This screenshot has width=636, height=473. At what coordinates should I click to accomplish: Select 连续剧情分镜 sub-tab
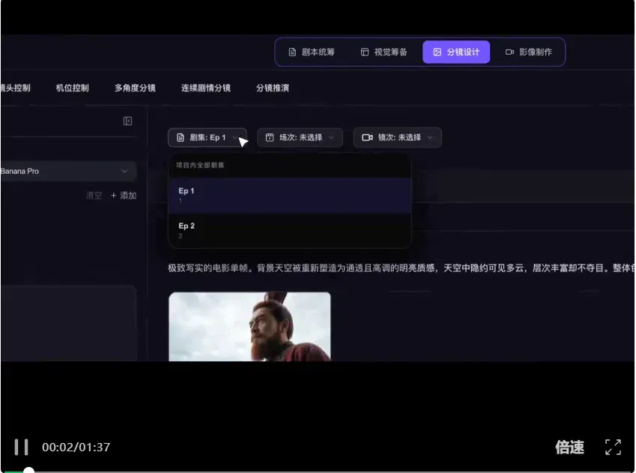206,88
